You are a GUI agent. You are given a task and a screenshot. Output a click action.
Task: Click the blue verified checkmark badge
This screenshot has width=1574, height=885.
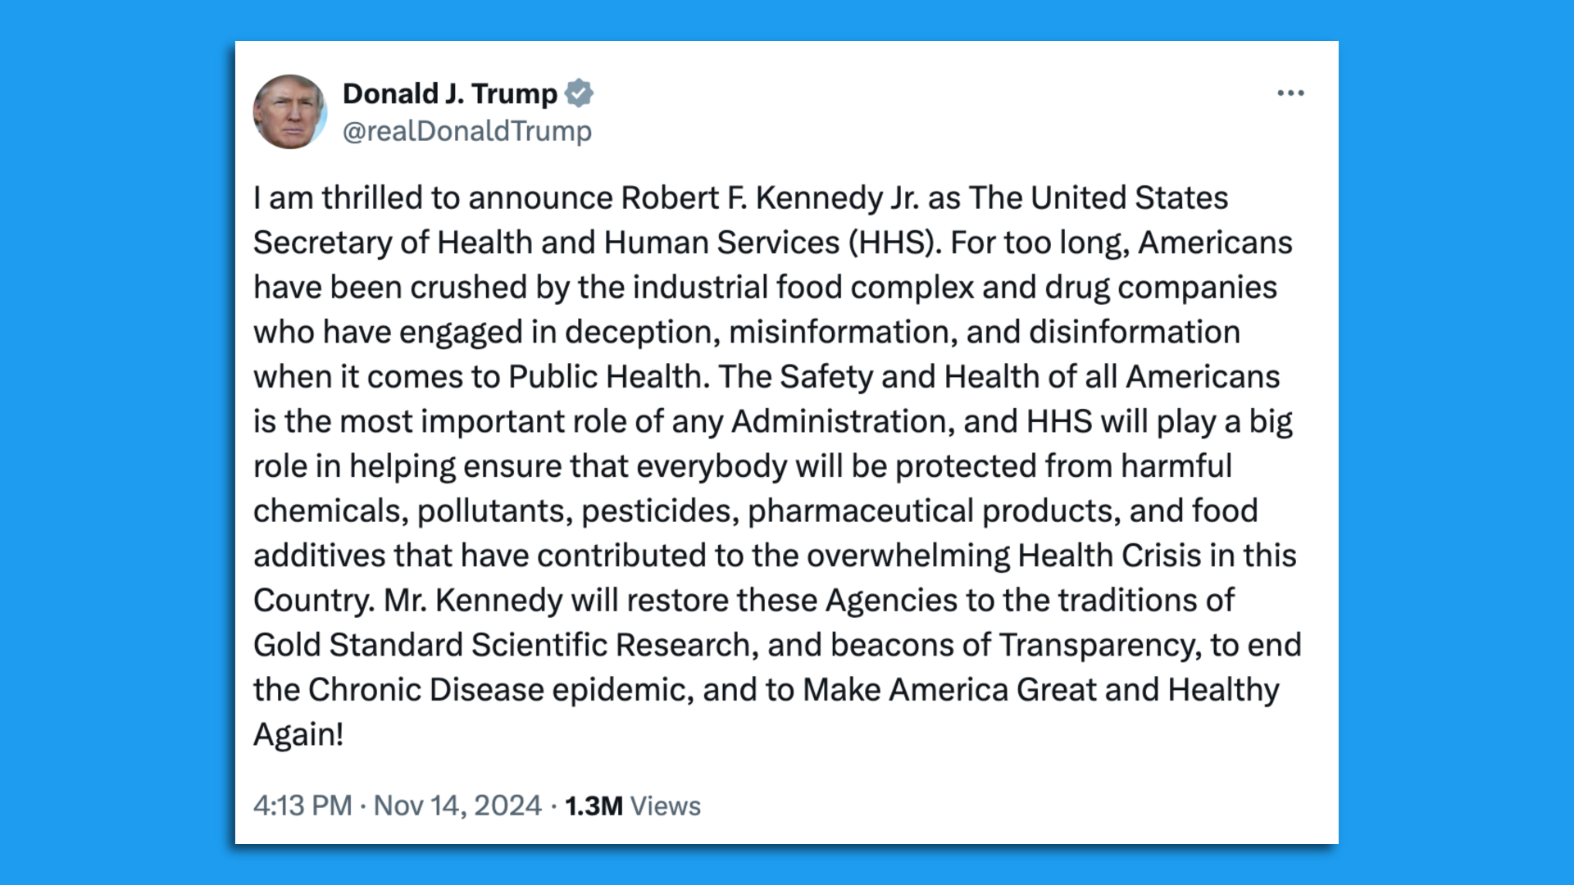pyautogui.click(x=580, y=93)
